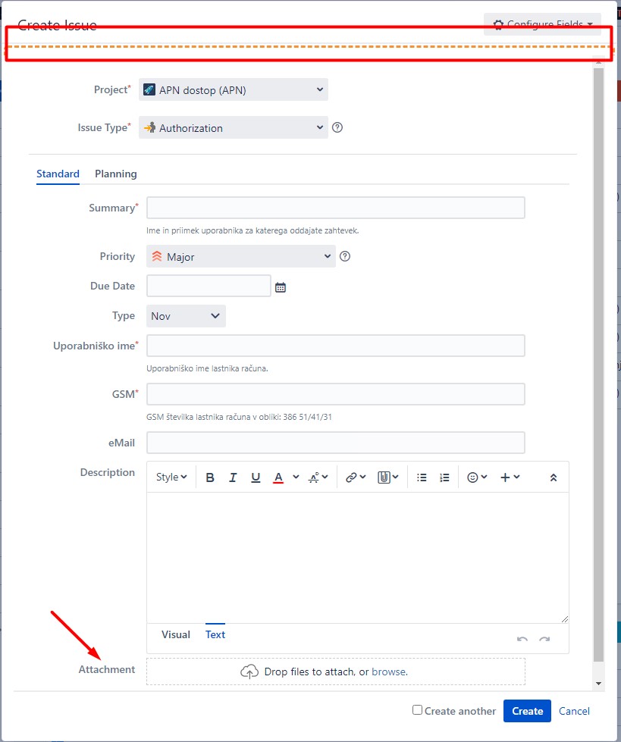The height and width of the screenshot is (742, 621).
Task: Open the Priority dropdown
Action: 241,256
